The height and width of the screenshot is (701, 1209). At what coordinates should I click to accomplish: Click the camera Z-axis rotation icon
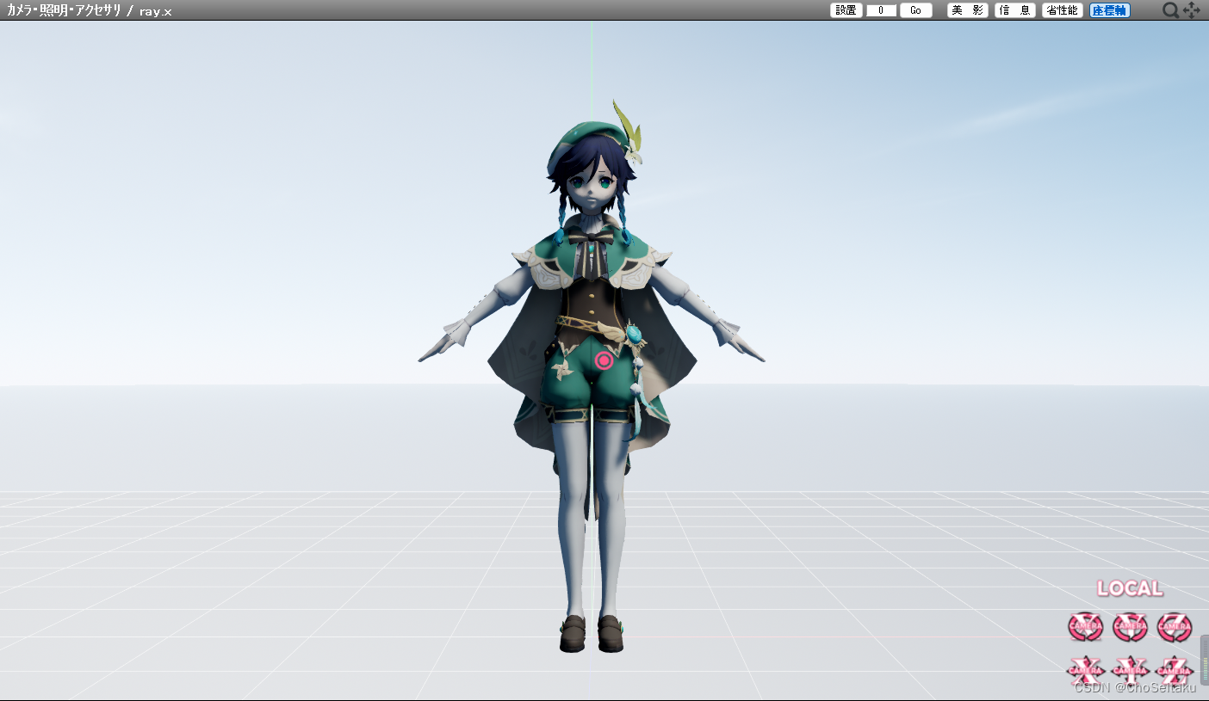tap(1175, 626)
